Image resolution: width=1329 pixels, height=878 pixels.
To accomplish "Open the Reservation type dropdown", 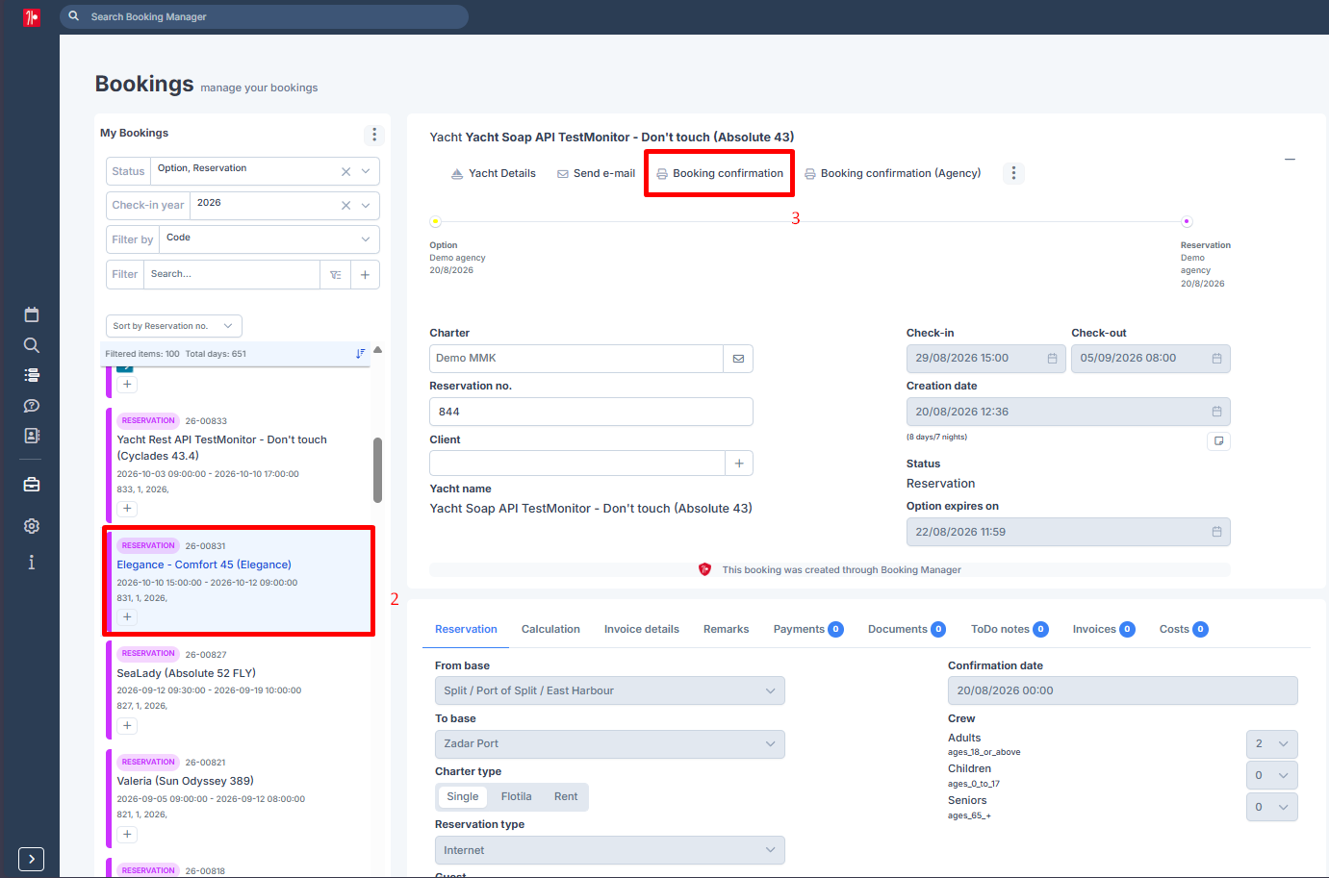I will coord(610,850).
